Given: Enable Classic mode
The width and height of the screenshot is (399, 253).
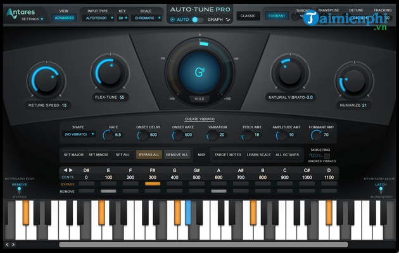Looking at the screenshot, I should (x=248, y=16).
